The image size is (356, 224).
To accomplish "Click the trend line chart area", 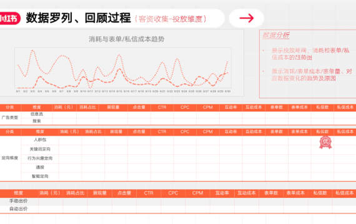I will [123, 68].
